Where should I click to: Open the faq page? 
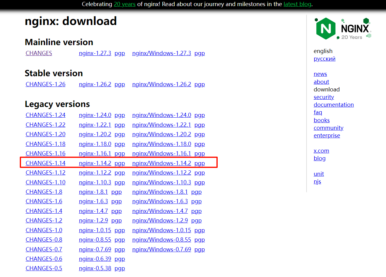coord(318,112)
